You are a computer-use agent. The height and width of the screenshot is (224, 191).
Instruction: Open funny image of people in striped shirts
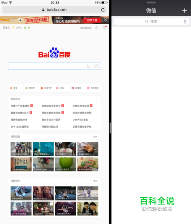click(x=21, y=149)
